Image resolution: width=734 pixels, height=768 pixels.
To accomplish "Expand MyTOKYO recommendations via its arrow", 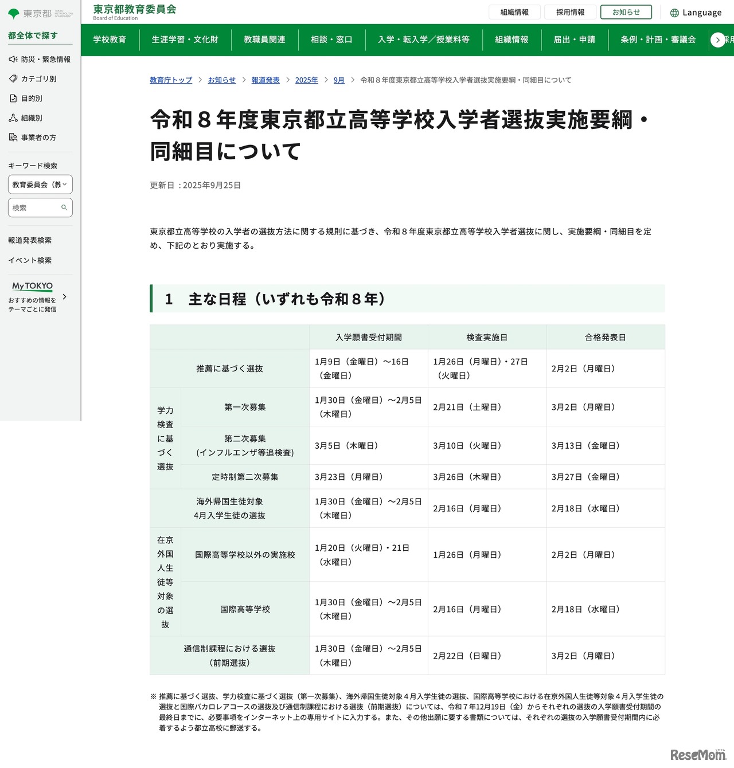I will tap(64, 297).
